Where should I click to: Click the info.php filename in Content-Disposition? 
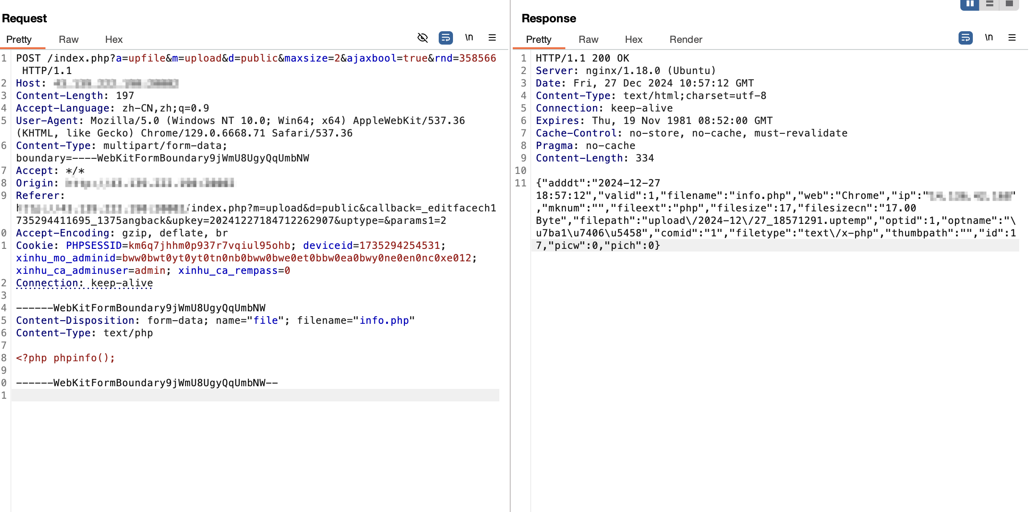tap(384, 321)
